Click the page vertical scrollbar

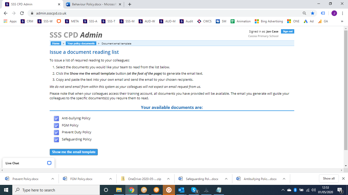346,90
